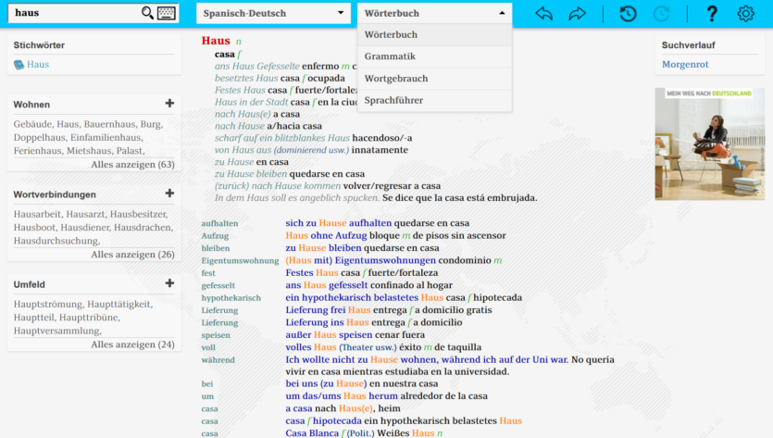The height and width of the screenshot is (438, 773).
Task: Click into the search field containing haus
Action: [74, 13]
